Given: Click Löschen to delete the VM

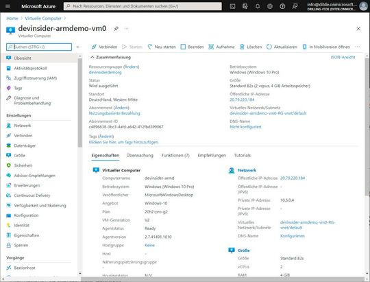Looking at the screenshot, I should (251, 47).
